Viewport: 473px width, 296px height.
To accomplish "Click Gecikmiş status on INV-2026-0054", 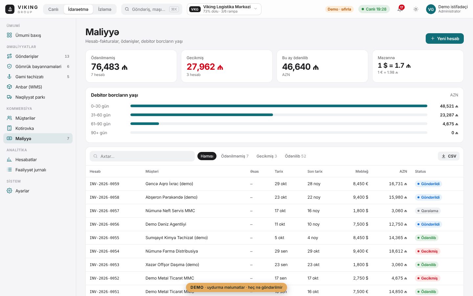I will pyautogui.click(x=427, y=251).
